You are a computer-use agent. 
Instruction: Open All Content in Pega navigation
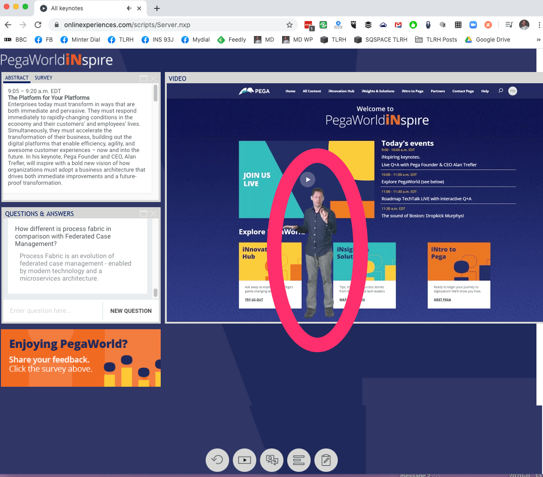(312, 91)
